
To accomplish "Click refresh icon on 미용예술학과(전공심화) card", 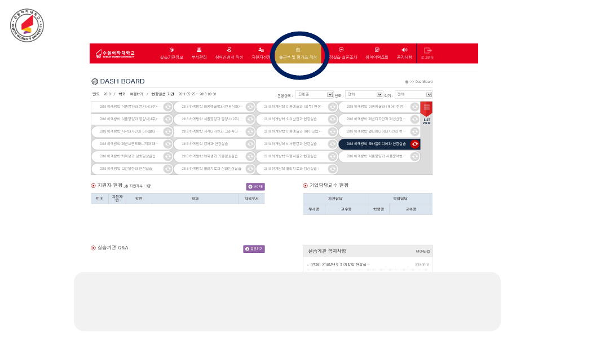I will coord(250,107).
